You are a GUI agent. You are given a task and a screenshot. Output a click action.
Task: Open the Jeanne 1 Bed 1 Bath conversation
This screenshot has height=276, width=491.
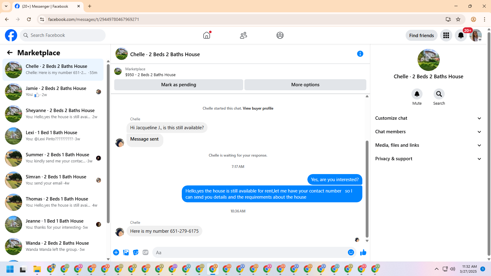click(x=53, y=224)
